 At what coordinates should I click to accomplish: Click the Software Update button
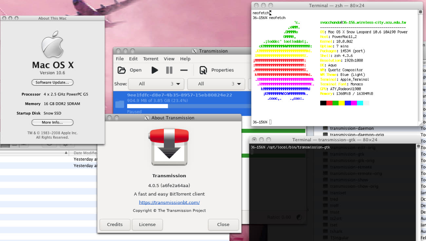tap(52, 82)
